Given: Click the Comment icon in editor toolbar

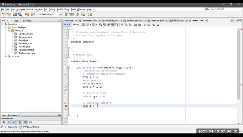Looking at the screenshot, I should coord(154,25).
